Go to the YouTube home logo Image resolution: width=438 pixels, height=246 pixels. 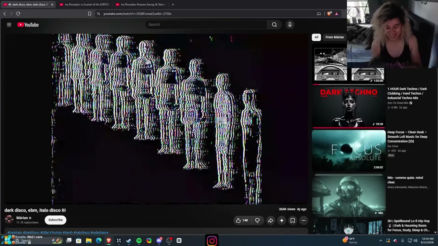[28, 25]
